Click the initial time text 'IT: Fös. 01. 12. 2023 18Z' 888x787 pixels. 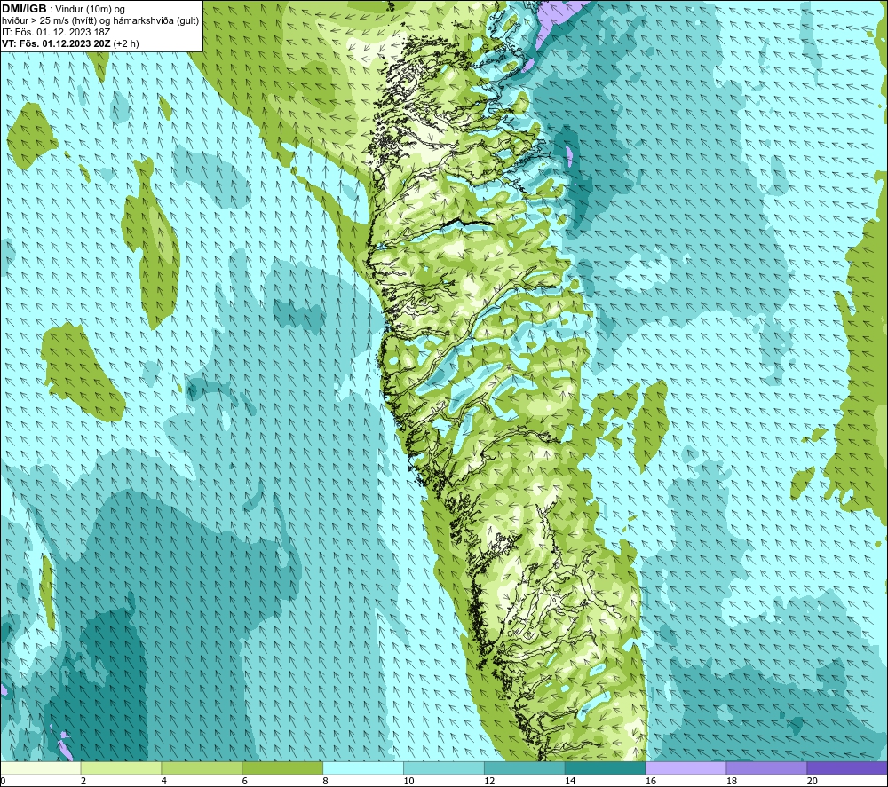(56, 32)
